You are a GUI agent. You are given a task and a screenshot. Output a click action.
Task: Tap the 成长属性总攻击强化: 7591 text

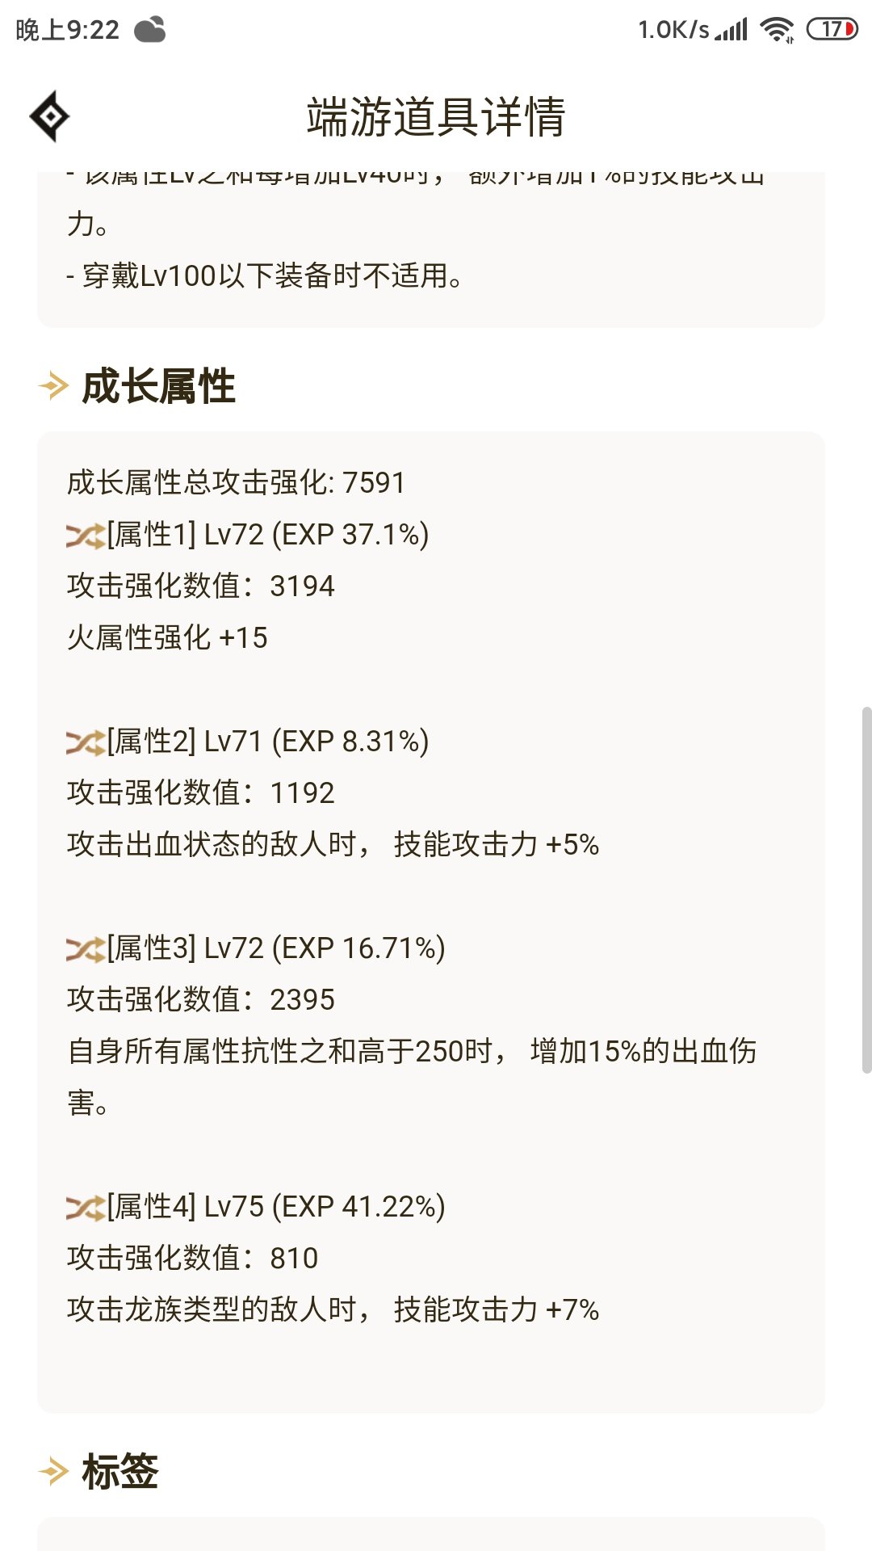(236, 483)
